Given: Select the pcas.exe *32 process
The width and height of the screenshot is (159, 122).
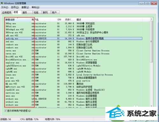Looking at the screenshot, I should pos(73,81).
